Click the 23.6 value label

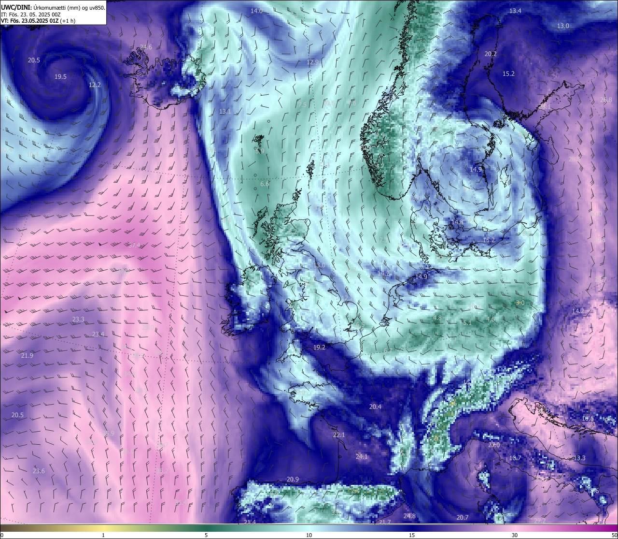point(39,471)
